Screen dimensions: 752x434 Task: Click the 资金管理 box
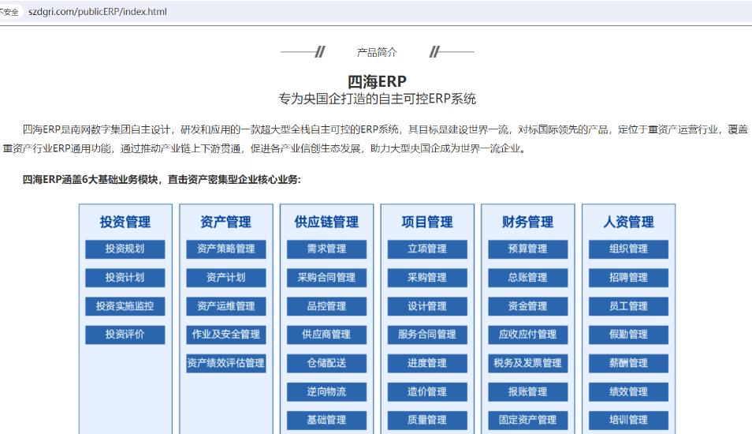click(x=527, y=306)
